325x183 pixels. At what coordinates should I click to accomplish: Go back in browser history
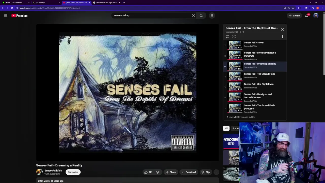click(x=3, y=8)
